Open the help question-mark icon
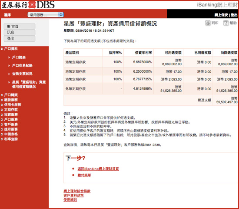Image resolution: width=239 pixels, height=209 pixels. (x=226, y=23)
